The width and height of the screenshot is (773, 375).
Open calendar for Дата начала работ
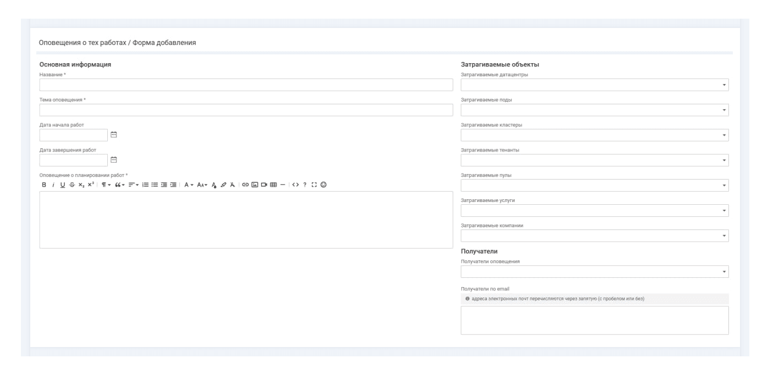(x=114, y=135)
